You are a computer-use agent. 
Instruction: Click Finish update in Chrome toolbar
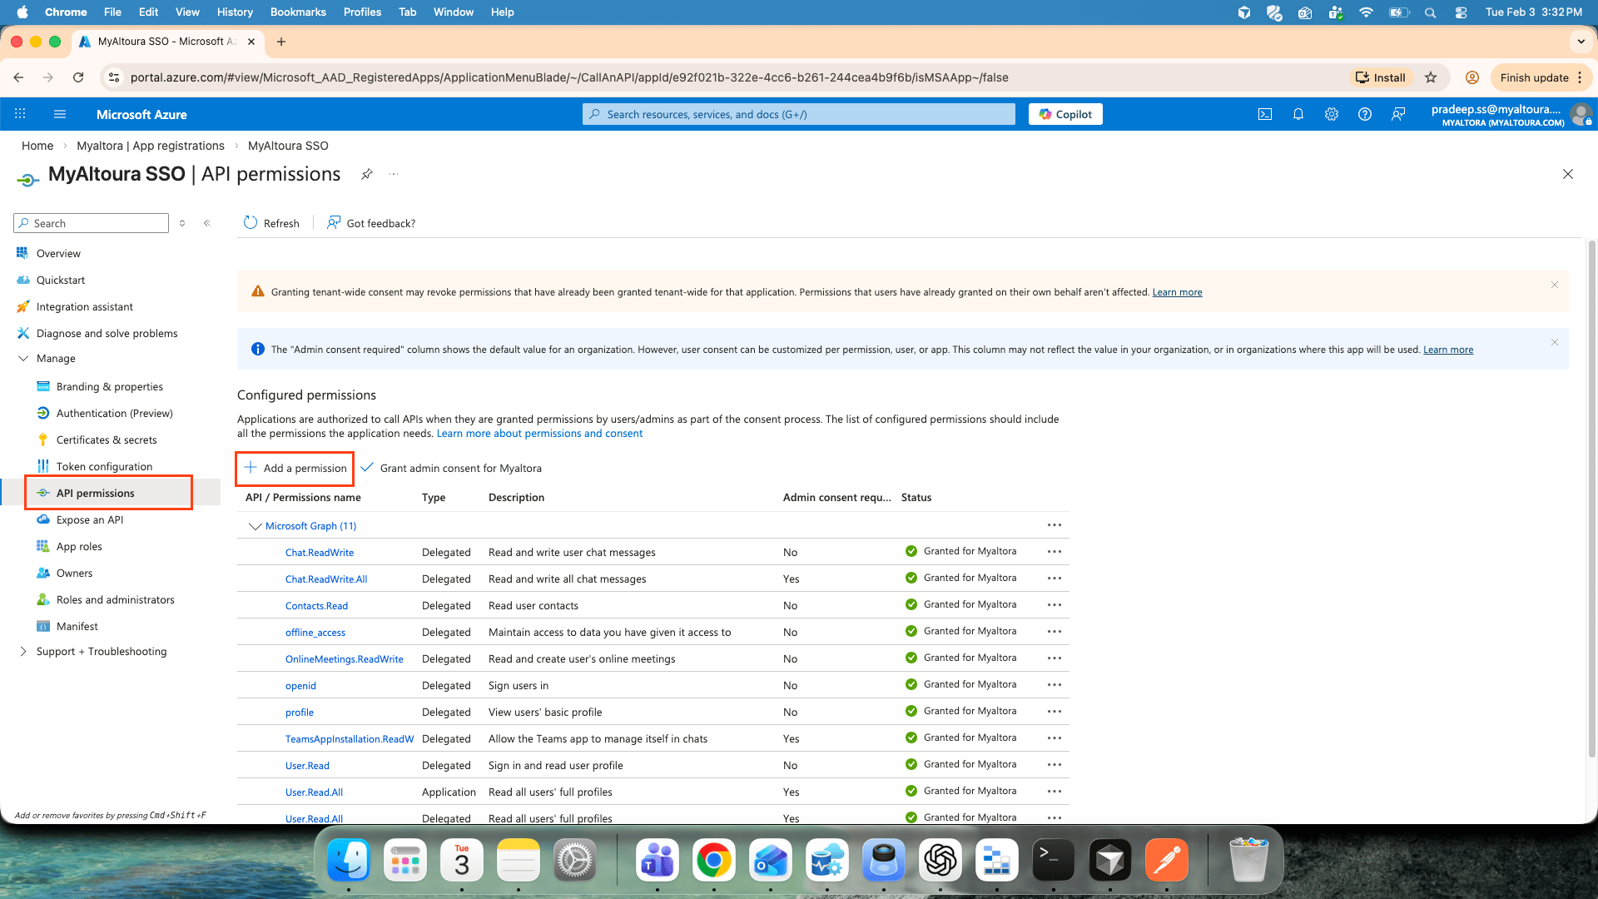(x=1541, y=77)
